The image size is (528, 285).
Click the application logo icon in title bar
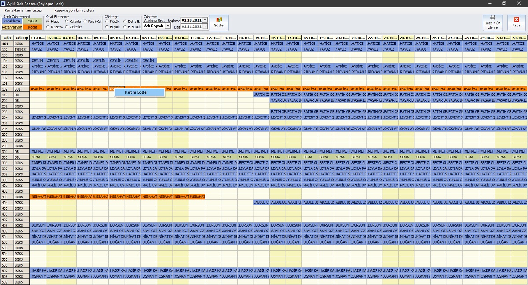4,3
